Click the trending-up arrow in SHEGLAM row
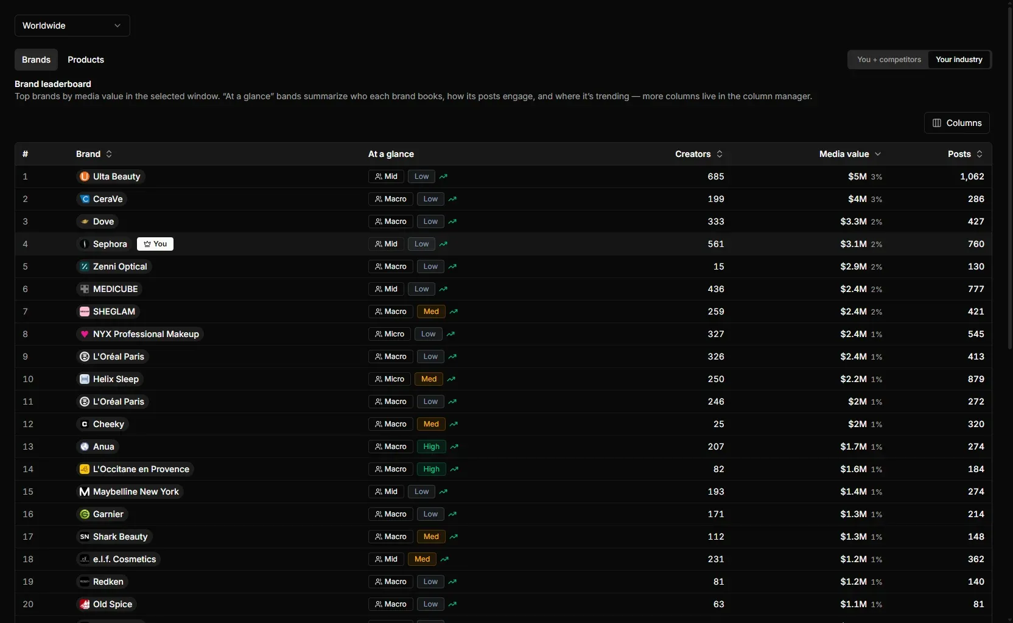This screenshot has height=623, width=1013. point(454,311)
